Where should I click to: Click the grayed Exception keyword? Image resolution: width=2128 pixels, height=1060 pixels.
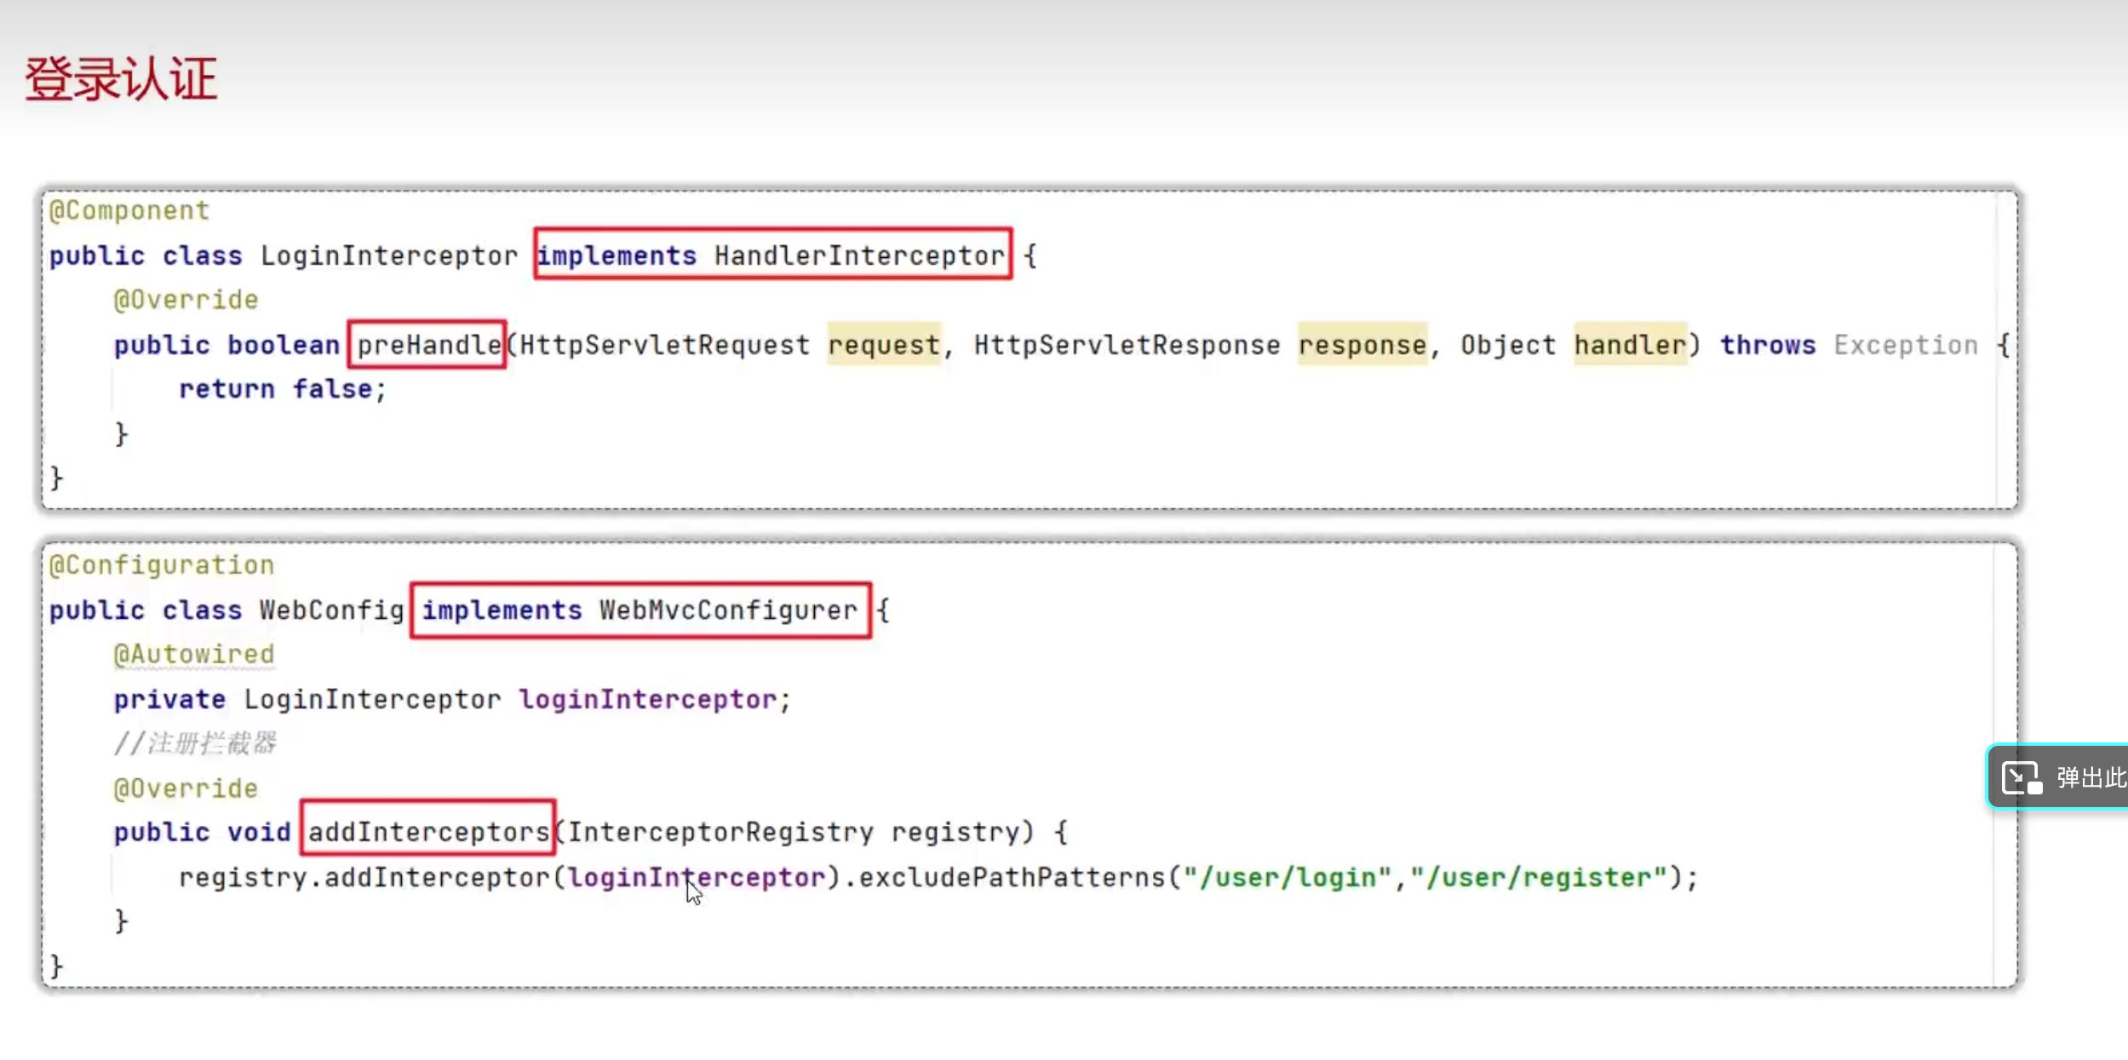click(x=1905, y=345)
